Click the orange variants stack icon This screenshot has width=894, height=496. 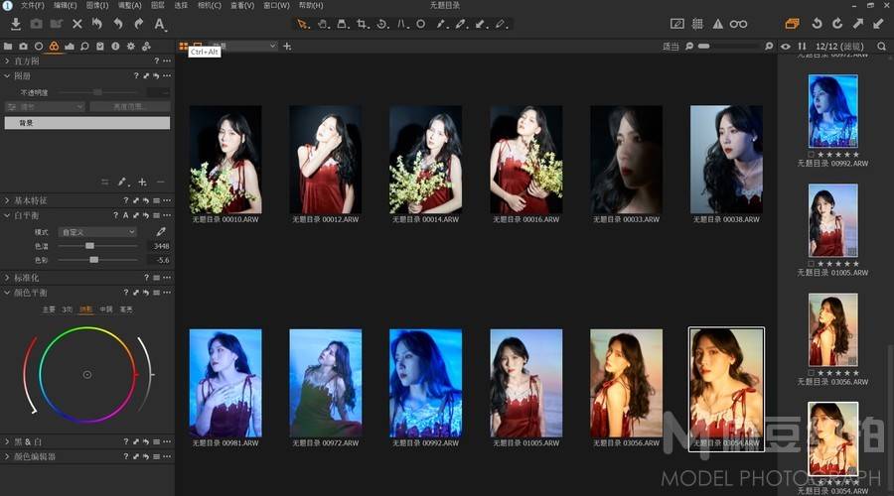(x=792, y=24)
